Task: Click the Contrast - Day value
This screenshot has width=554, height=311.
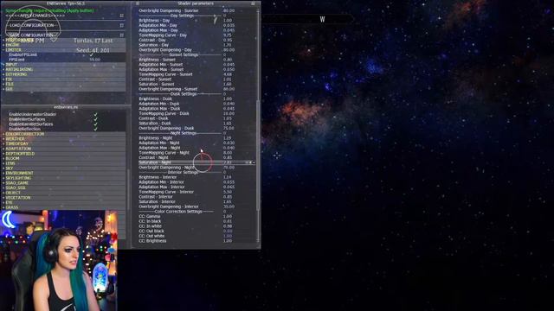Action: pyautogui.click(x=228, y=41)
